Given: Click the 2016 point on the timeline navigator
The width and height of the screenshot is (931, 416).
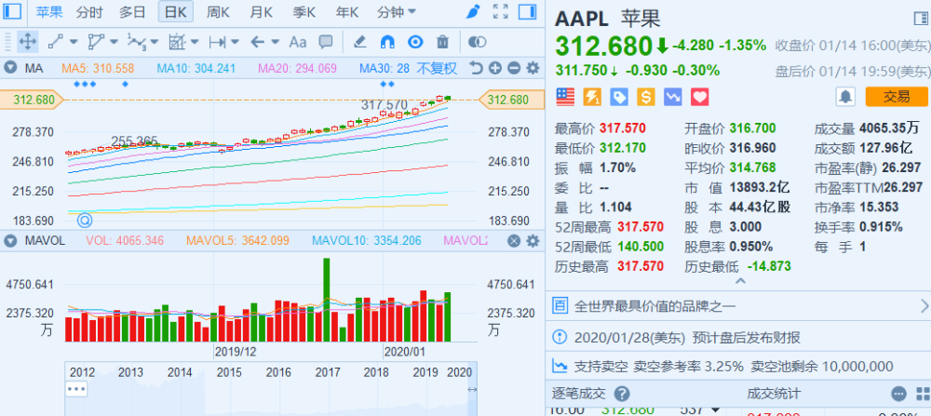Looking at the screenshot, I should (x=278, y=372).
